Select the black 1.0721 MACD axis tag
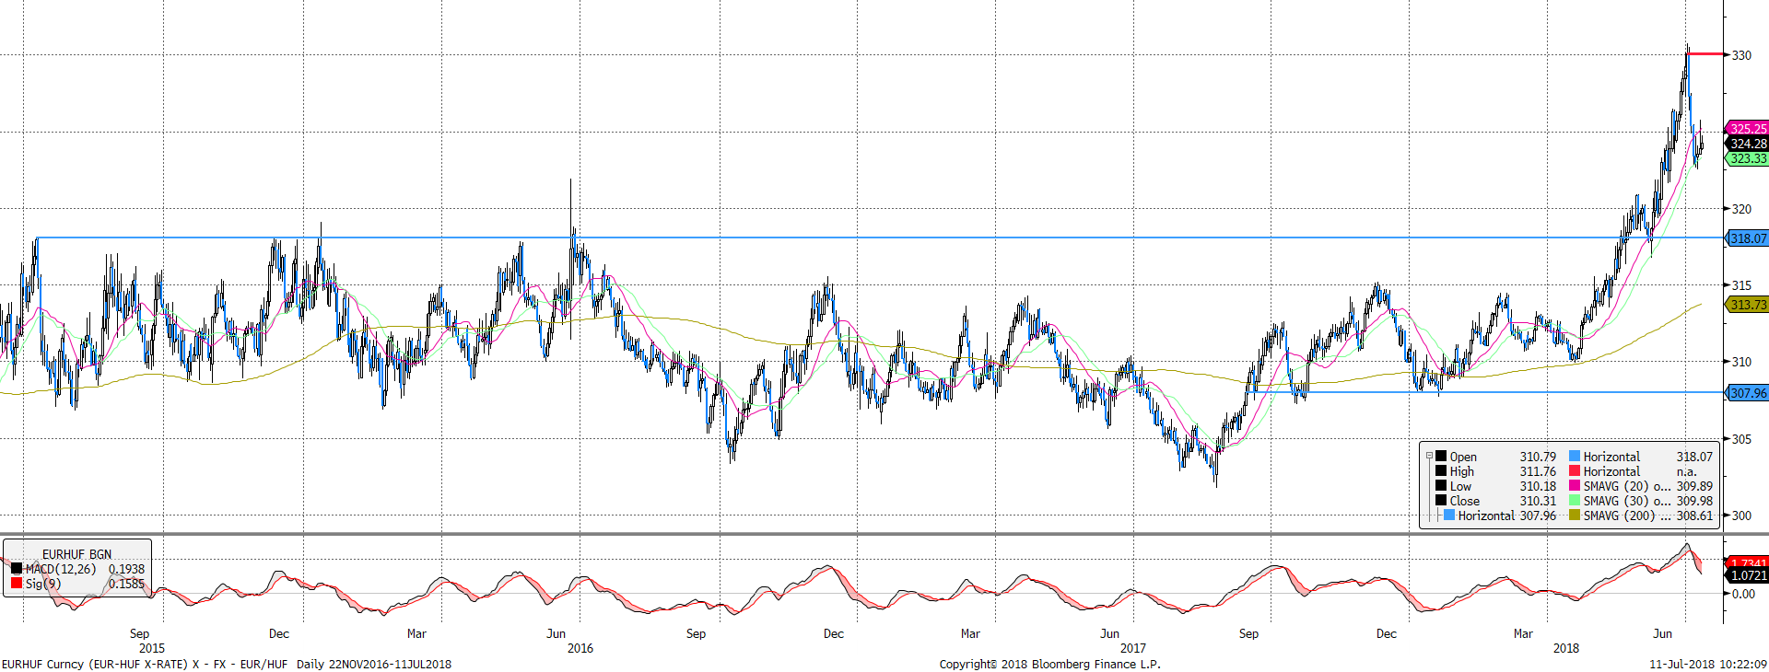The height and width of the screenshot is (672, 1769). pyautogui.click(x=1747, y=575)
